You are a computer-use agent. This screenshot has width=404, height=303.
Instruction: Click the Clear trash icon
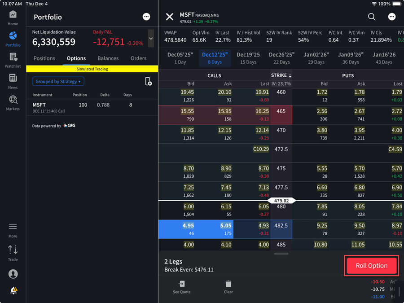pos(228,284)
